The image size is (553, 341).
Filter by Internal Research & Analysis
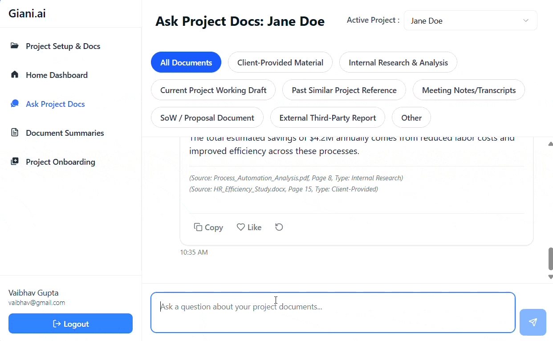[398, 62]
